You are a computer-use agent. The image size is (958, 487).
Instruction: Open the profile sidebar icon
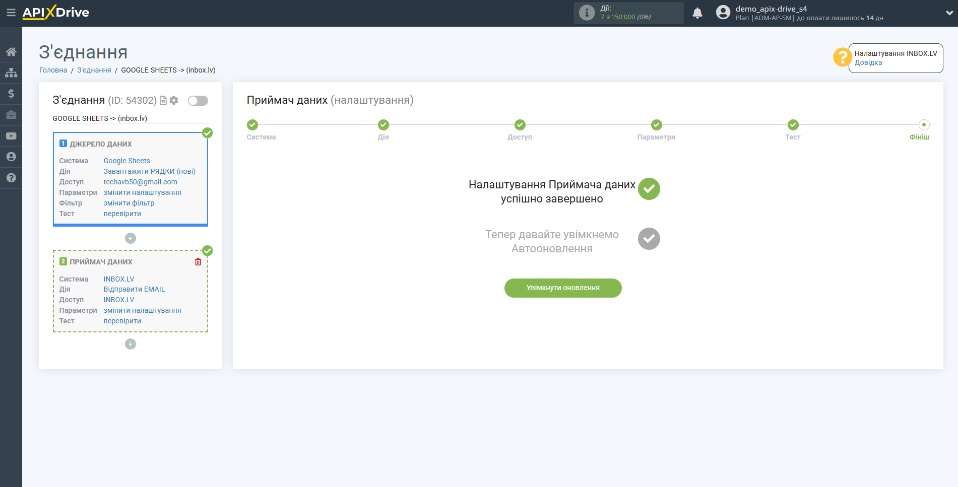tap(11, 157)
